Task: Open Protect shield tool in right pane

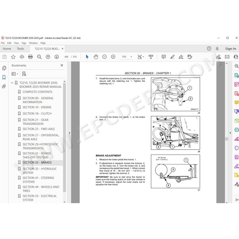Action: 236,148
